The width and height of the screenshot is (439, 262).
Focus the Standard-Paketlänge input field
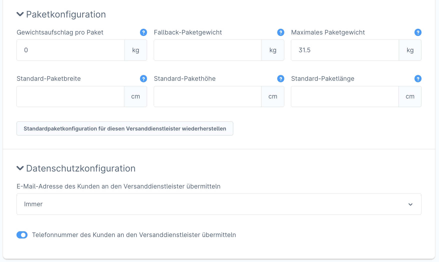(345, 96)
